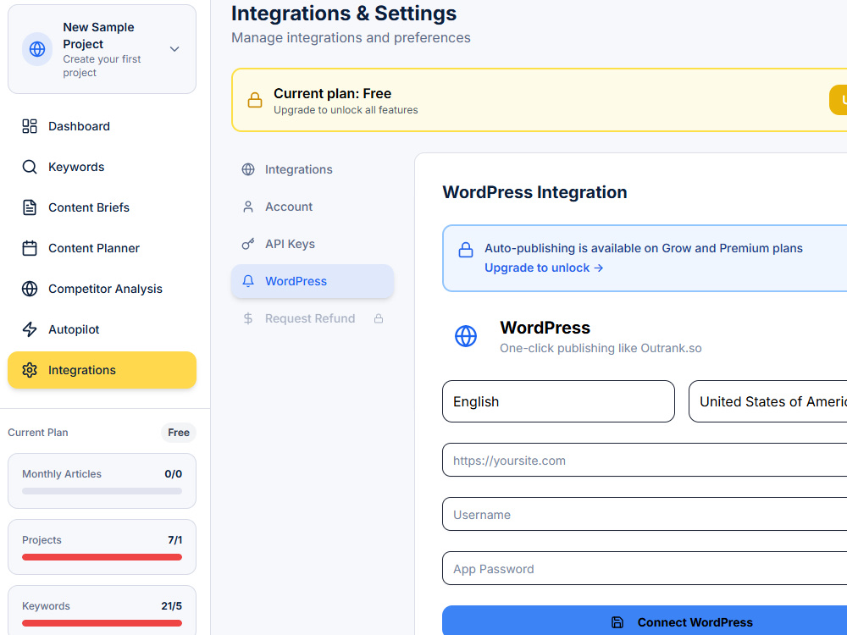Click the blue WordPress globe icon
Viewport: 847px width, 635px height.
click(466, 336)
